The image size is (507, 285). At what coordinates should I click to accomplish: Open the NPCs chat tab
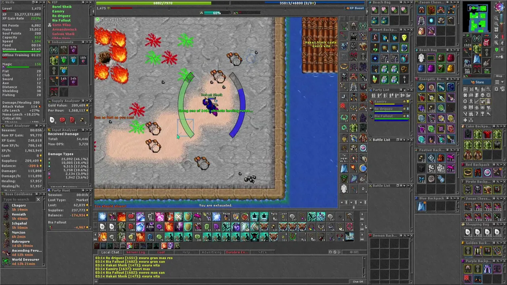(x=262, y=252)
